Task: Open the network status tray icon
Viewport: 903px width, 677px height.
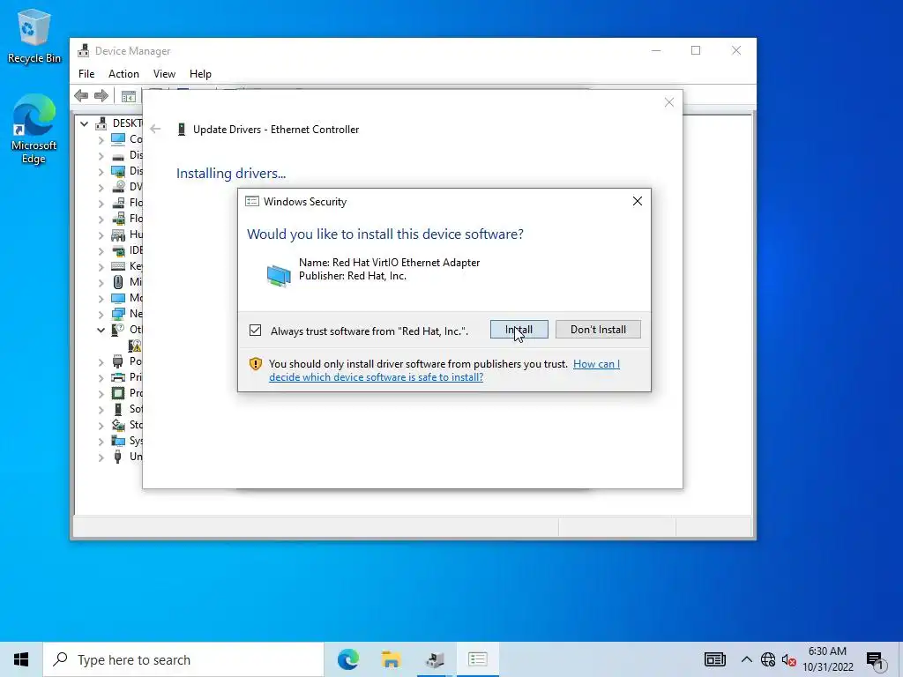Action: (x=768, y=659)
